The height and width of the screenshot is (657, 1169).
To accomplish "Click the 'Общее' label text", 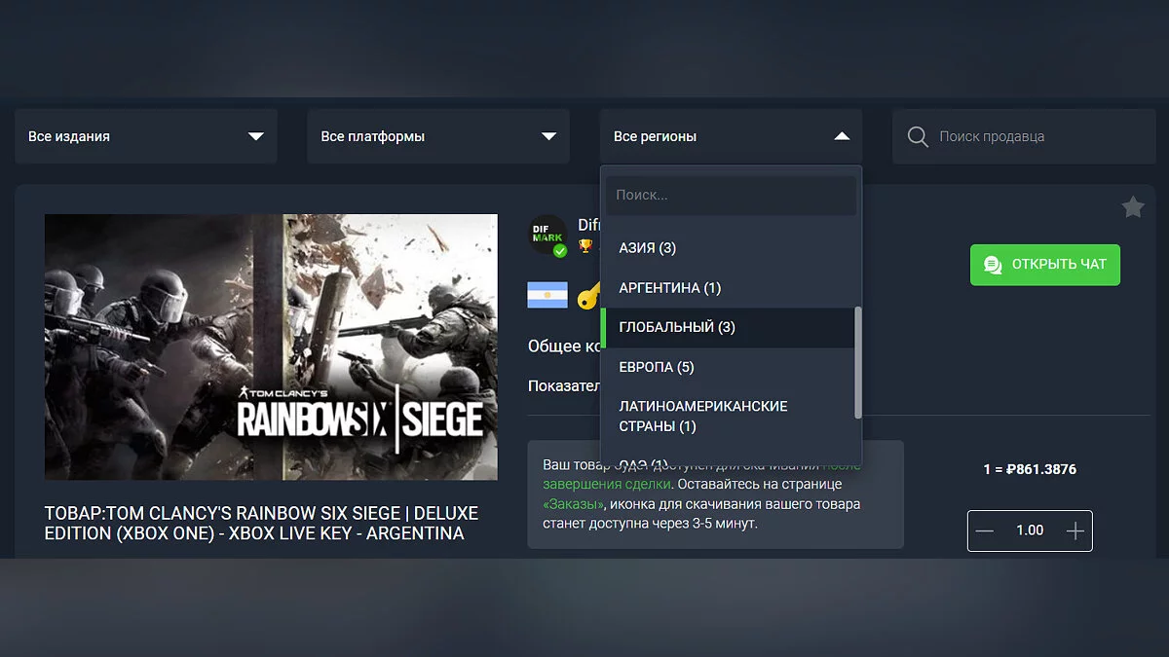I will tap(555, 346).
